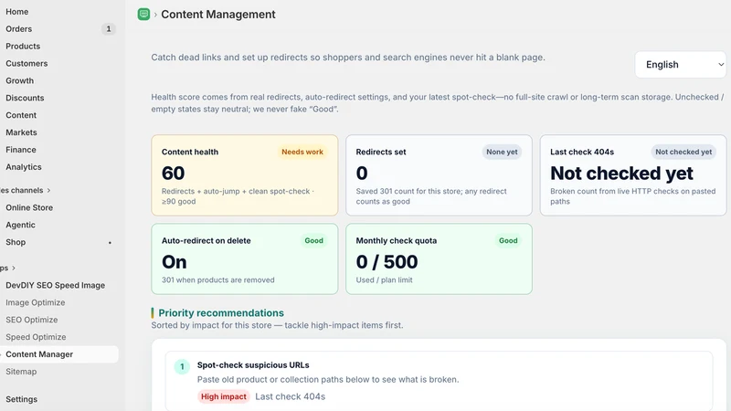Screen dimensions: 731x411
Task: Click the number 1 recommendation badge
Action: pyautogui.click(x=182, y=367)
